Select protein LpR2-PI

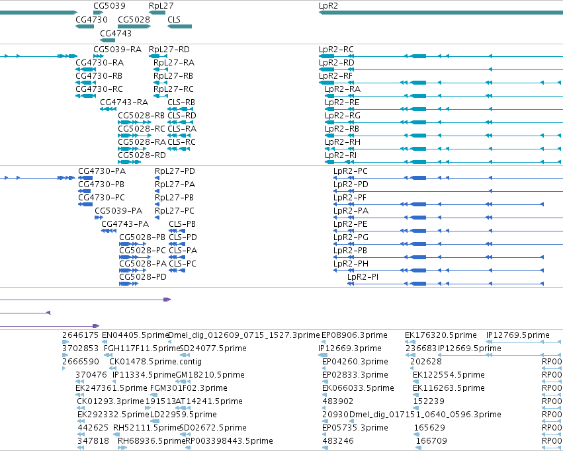click(x=363, y=277)
